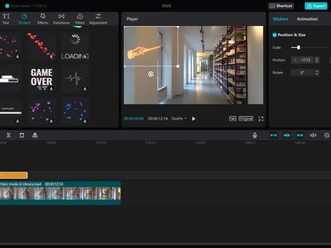
Task: Click the rotate handle below sticker
Action: click(151, 74)
